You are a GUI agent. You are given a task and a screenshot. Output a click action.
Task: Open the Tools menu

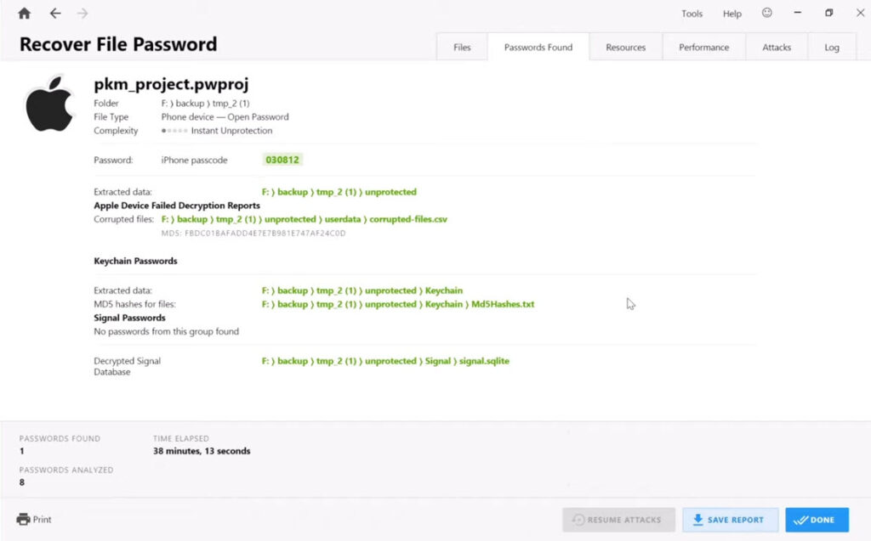click(x=692, y=14)
